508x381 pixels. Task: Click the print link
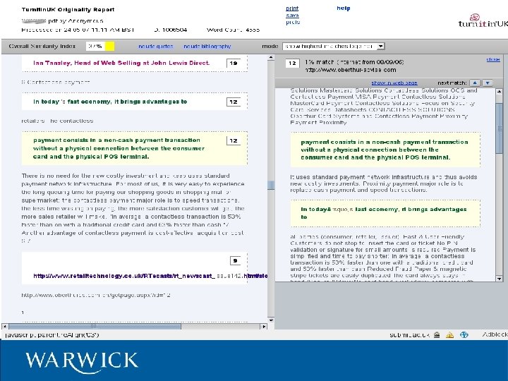(x=292, y=8)
